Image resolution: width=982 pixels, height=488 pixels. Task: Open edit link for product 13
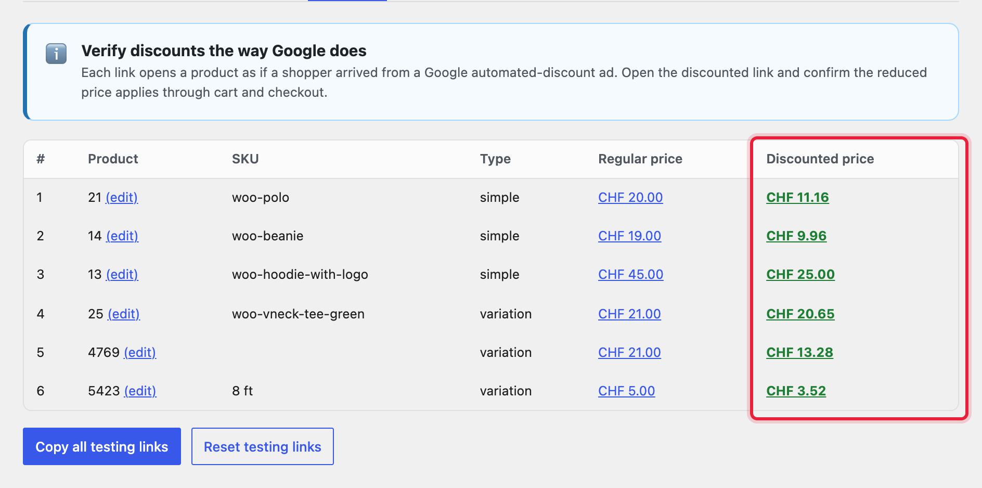pyautogui.click(x=122, y=275)
